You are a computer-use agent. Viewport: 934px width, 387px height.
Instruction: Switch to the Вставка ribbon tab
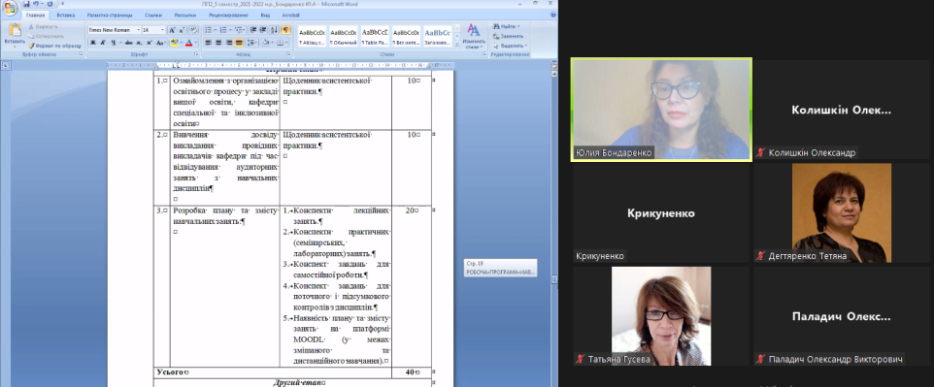coord(65,15)
